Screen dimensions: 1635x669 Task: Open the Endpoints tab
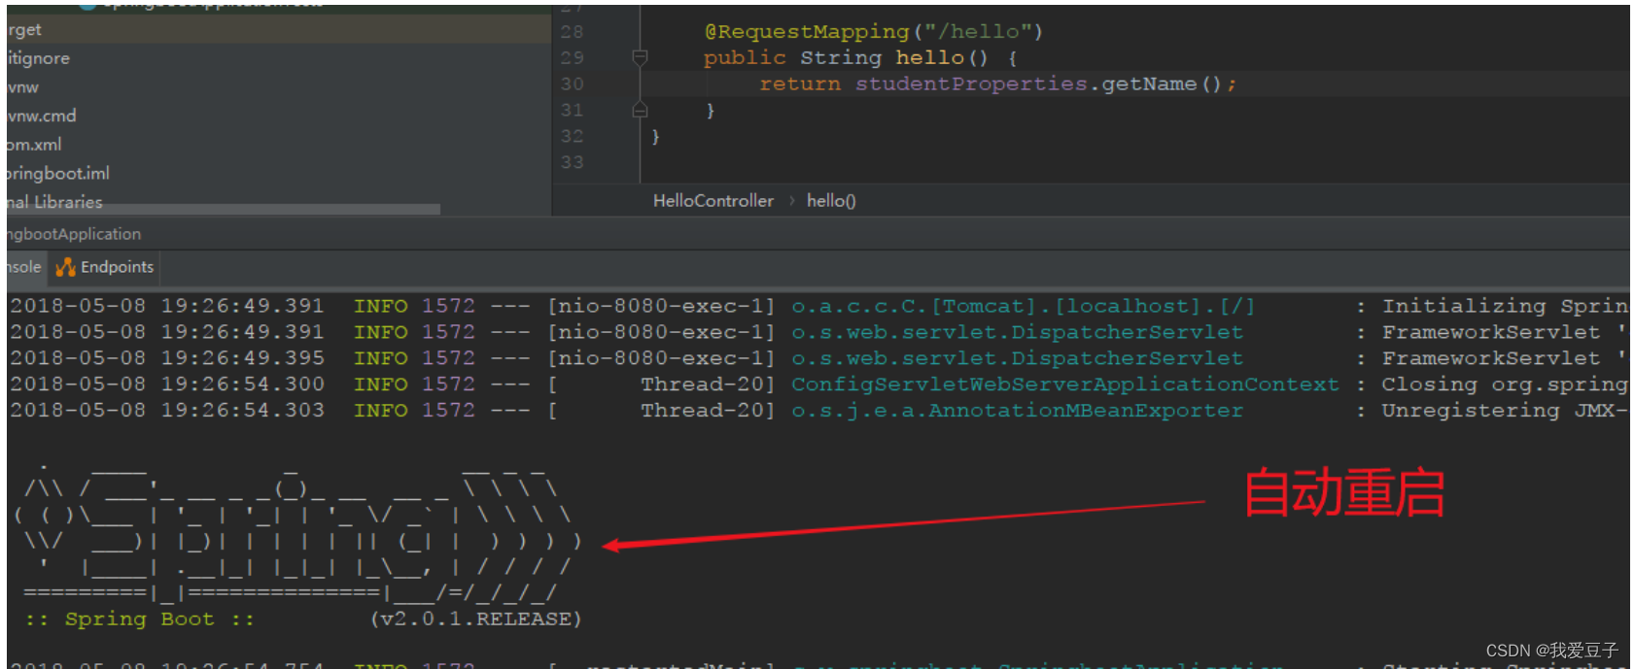(105, 267)
